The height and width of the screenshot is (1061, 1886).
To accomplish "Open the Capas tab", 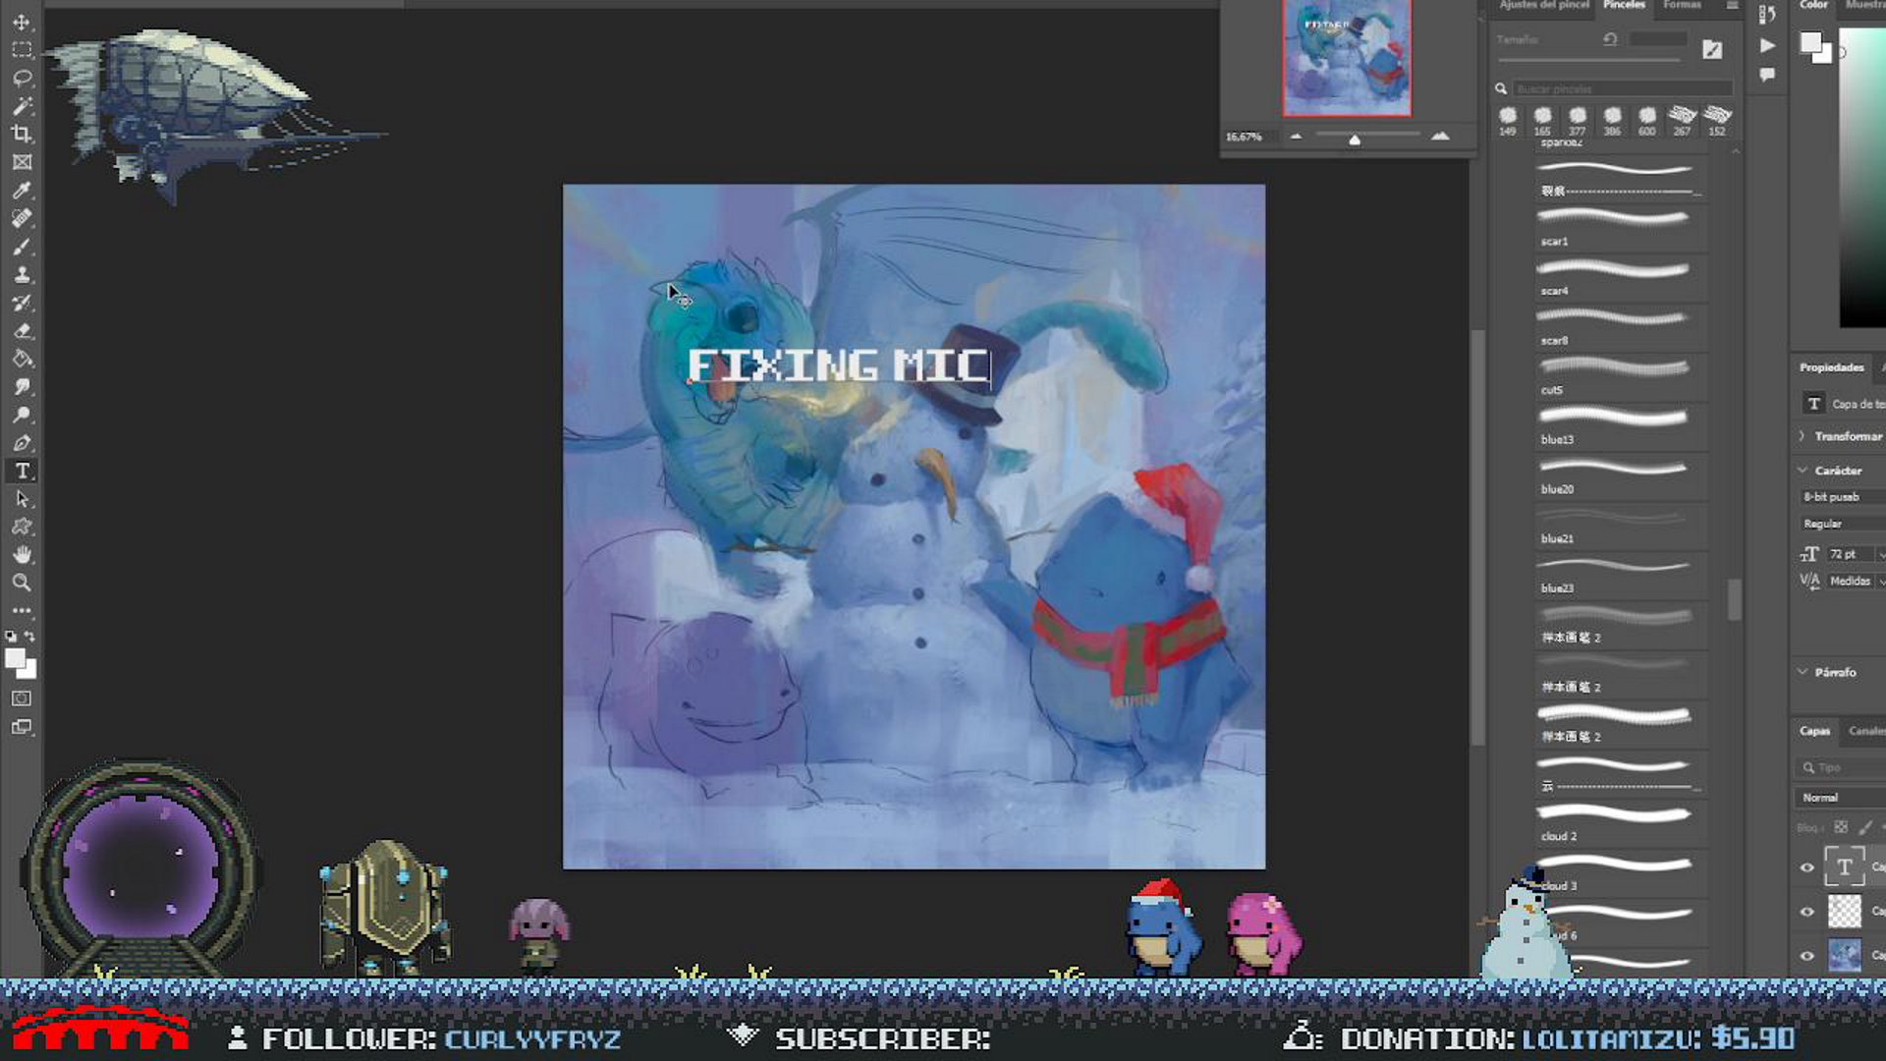I will [x=1814, y=731].
